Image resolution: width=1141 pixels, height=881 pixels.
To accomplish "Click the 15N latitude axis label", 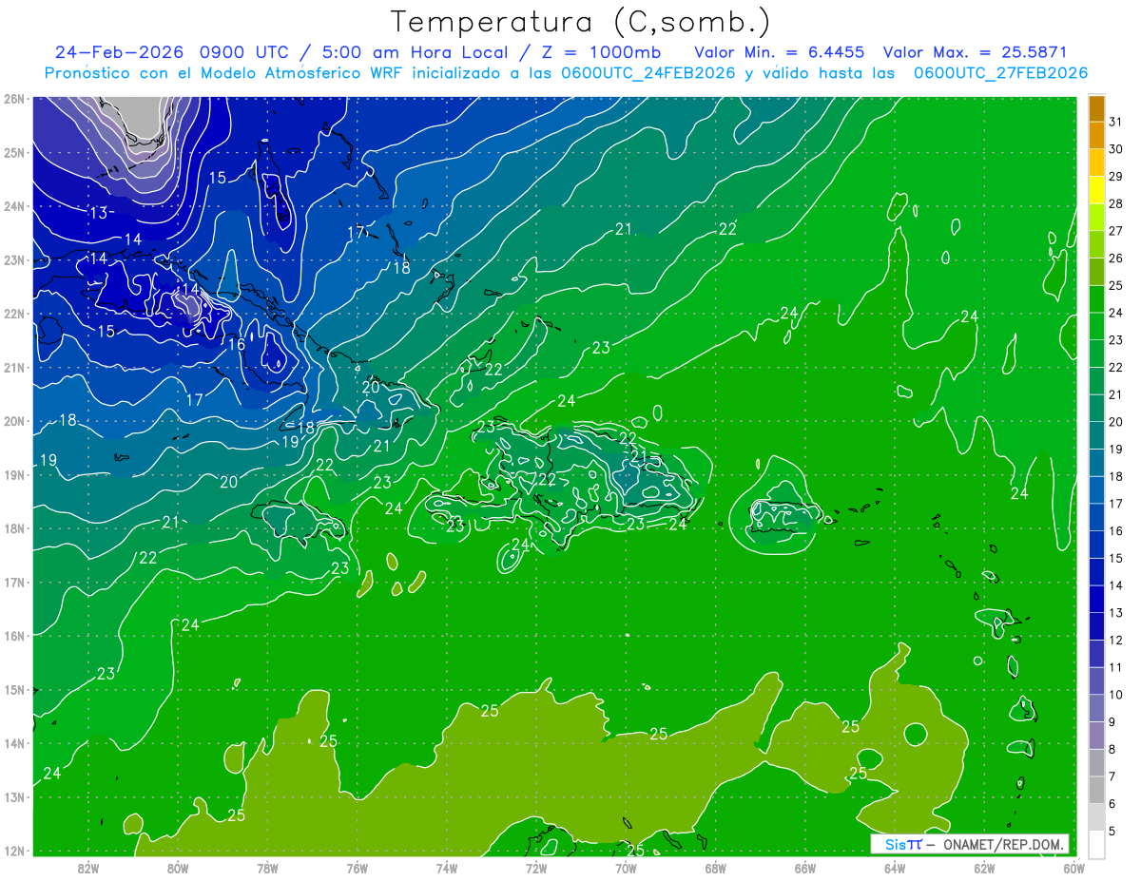I will pos(13,689).
